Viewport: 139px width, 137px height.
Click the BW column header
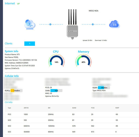[49, 108]
